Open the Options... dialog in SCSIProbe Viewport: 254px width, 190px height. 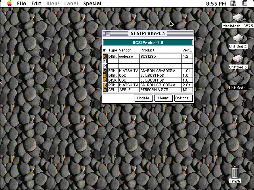[x=183, y=98]
